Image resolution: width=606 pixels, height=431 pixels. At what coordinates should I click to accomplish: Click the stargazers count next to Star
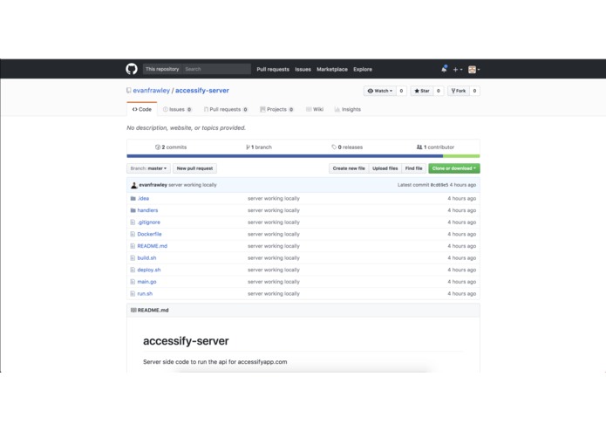click(439, 91)
